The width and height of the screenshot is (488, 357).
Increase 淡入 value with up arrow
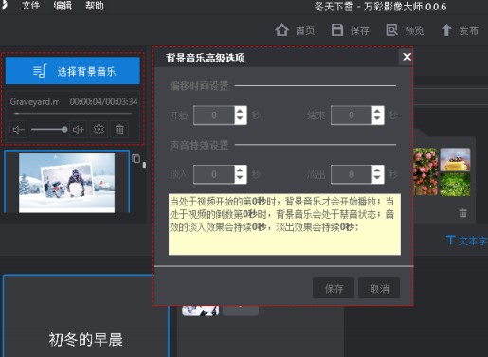click(240, 170)
